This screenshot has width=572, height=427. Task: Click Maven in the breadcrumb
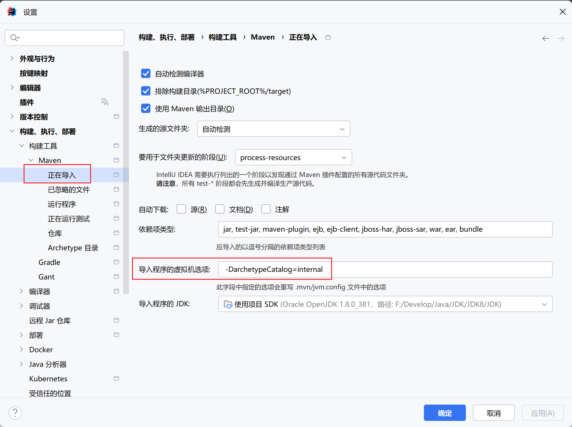pyautogui.click(x=263, y=37)
